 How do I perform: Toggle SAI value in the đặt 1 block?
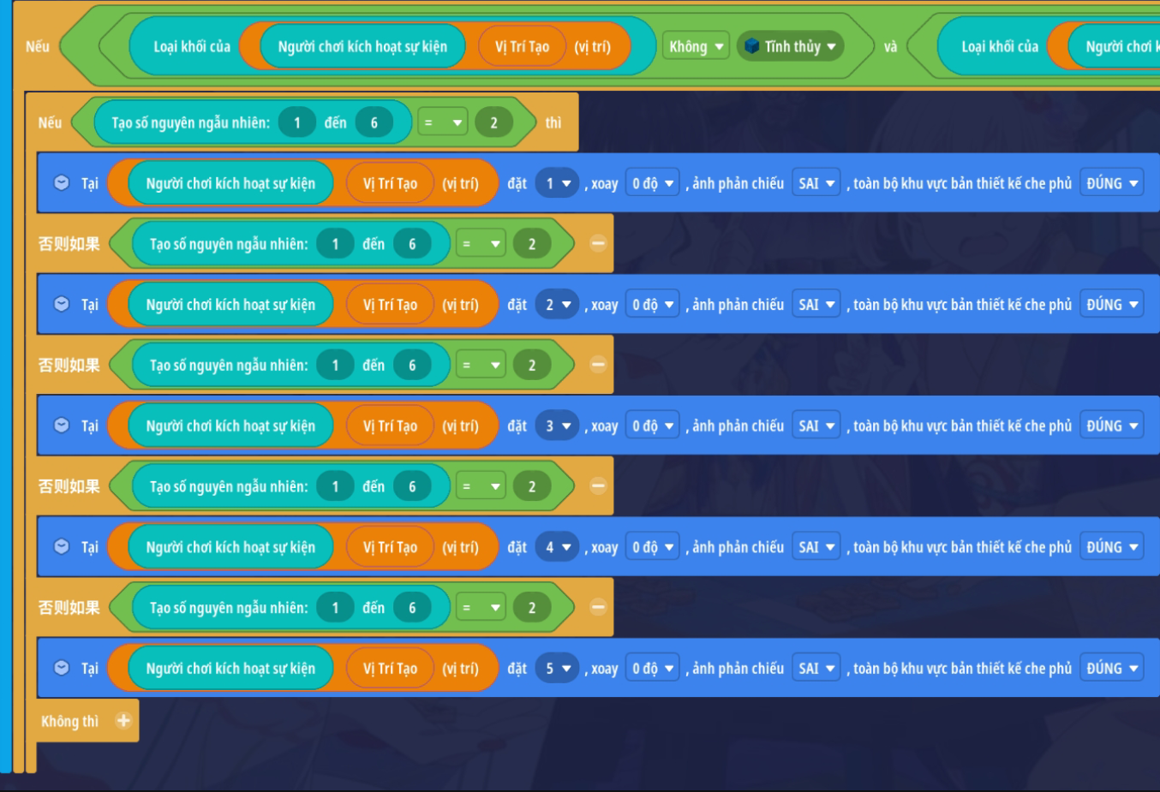click(x=816, y=183)
